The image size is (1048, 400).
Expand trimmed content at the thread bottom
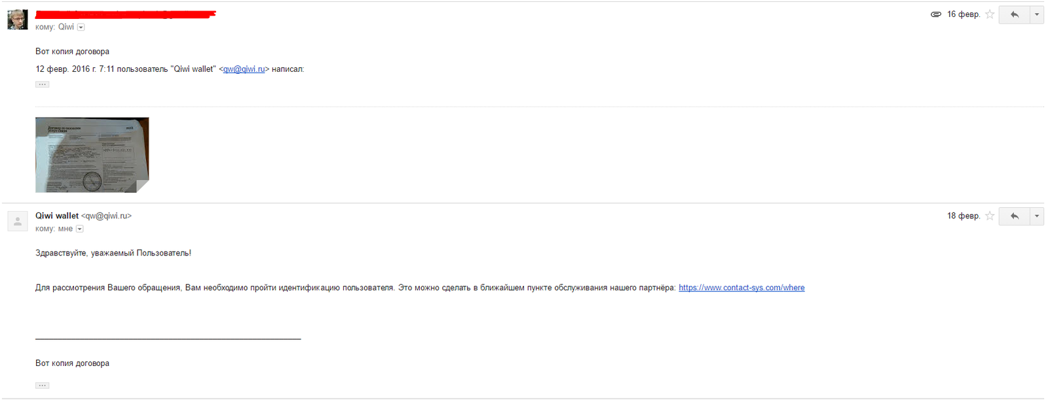tap(43, 386)
